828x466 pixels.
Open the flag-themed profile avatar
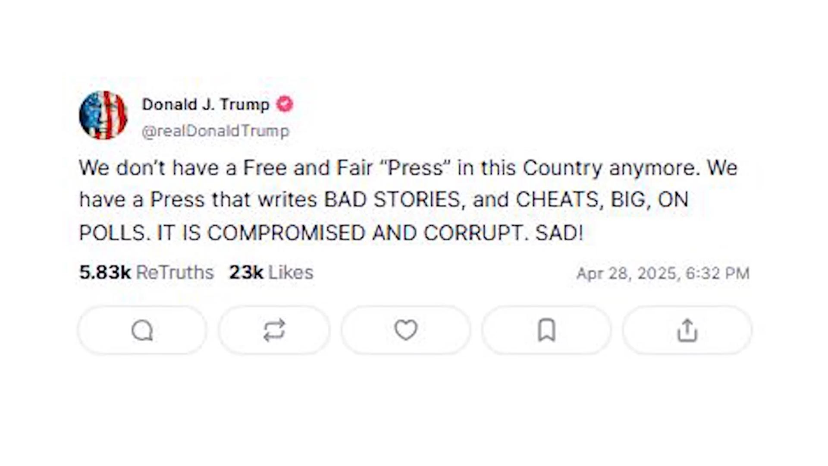point(103,115)
